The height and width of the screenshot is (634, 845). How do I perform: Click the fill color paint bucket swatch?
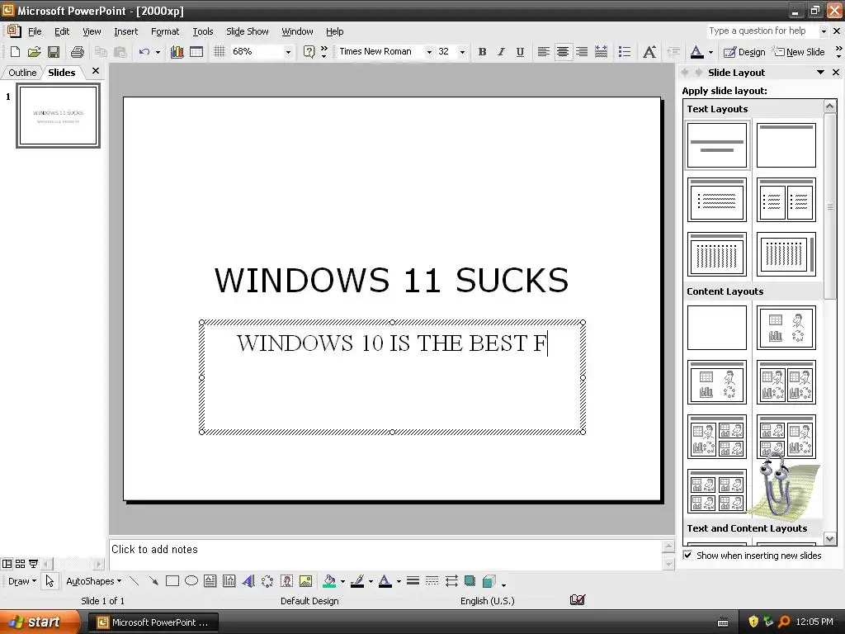(x=329, y=581)
